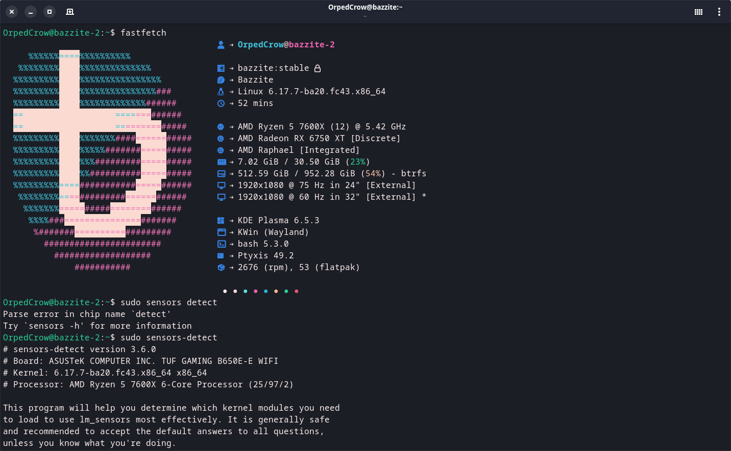Click the last red color dot in palette
Screen dimensions: 731x451
pos(297,291)
